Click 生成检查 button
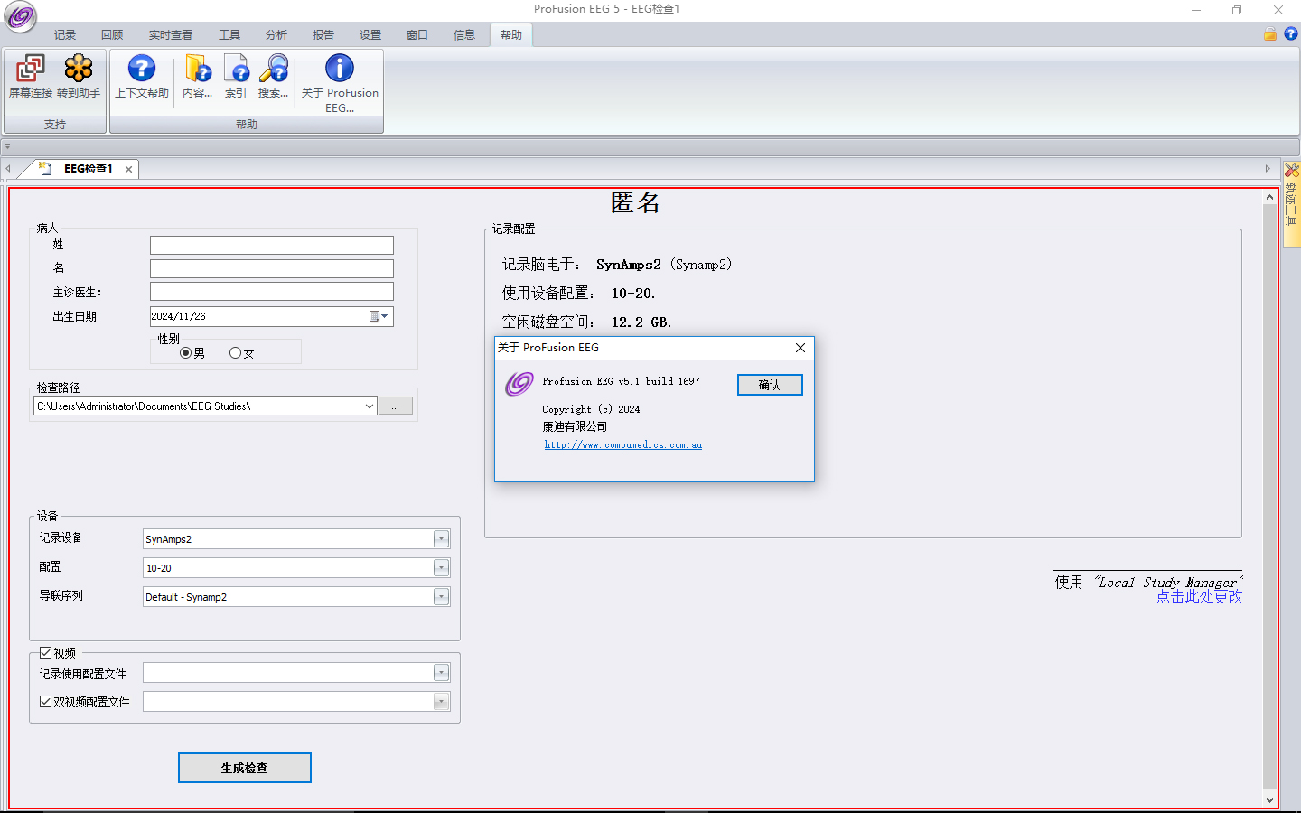This screenshot has width=1301, height=813. 245,768
